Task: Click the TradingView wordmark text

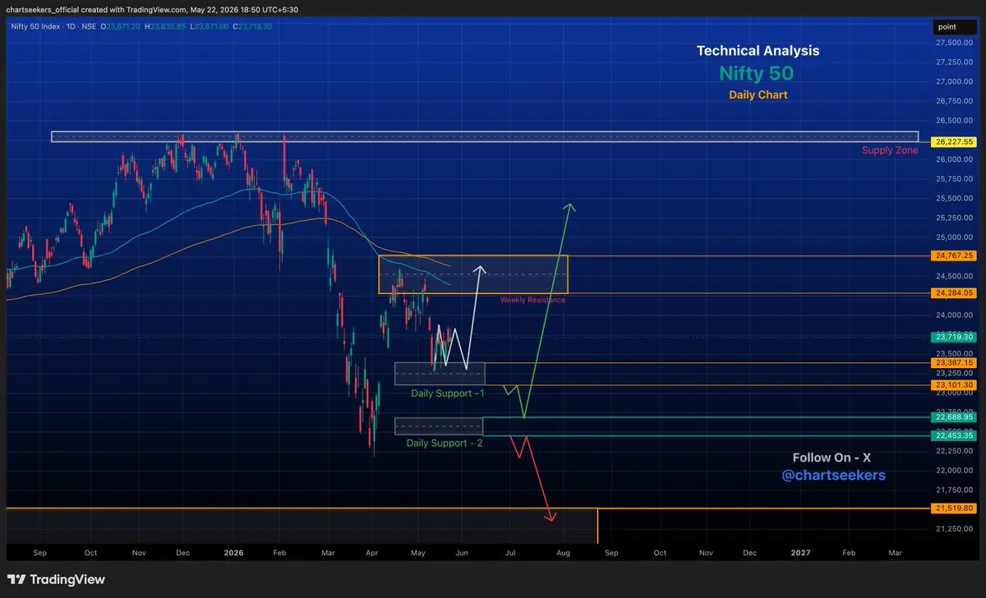Action: (x=67, y=580)
